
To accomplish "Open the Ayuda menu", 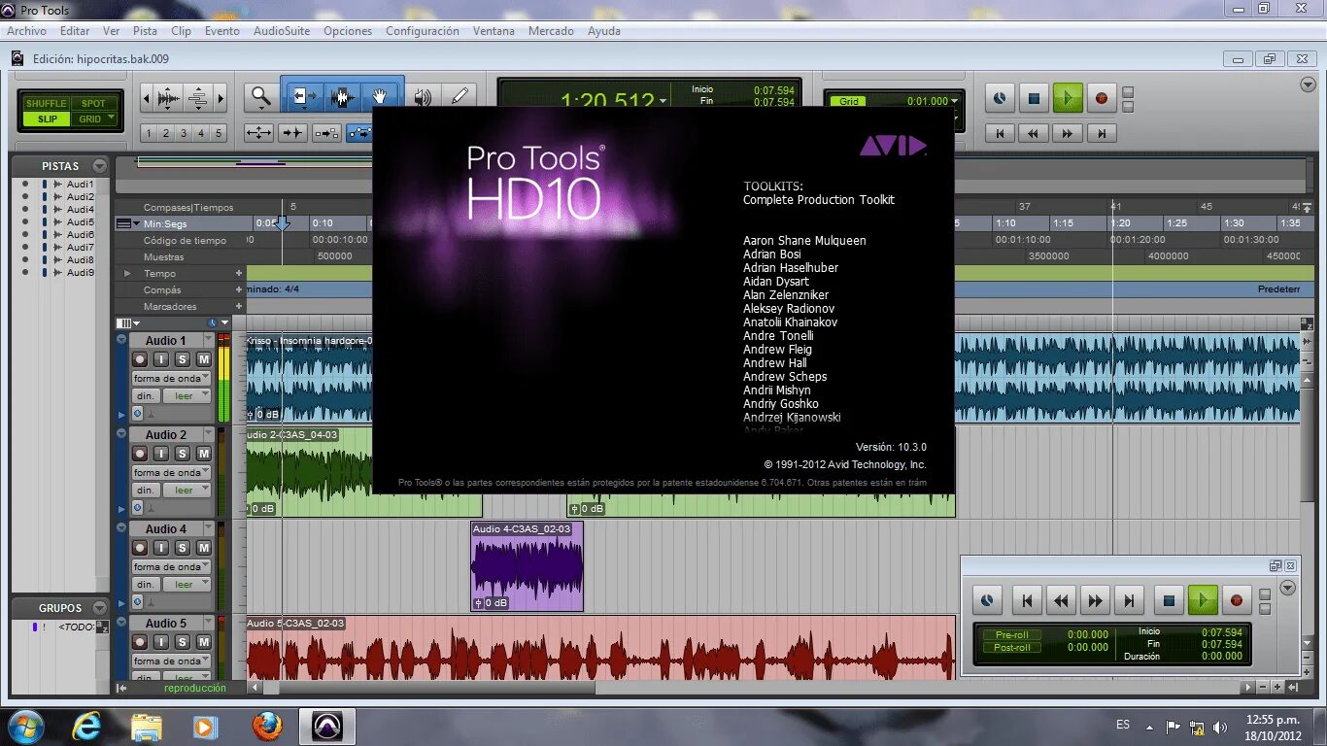I will pos(604,31).
